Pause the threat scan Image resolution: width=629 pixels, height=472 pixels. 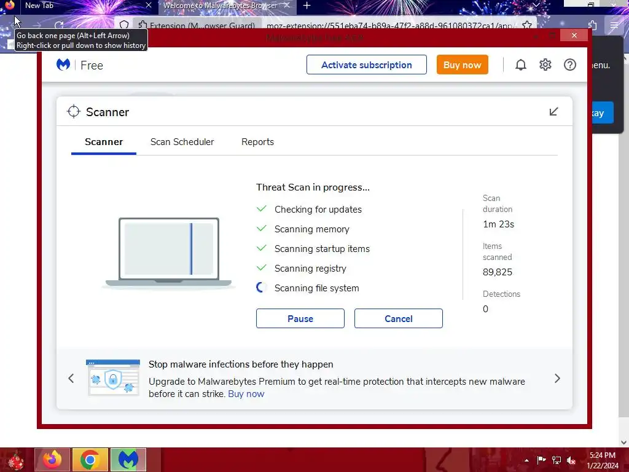pos(300,318)
